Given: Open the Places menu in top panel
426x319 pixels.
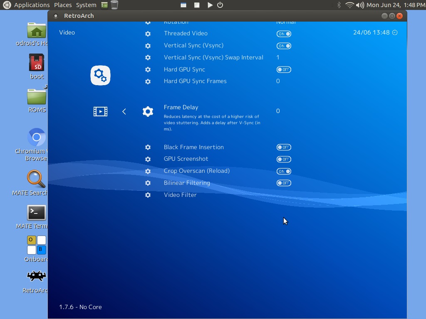Looking at the screenshot, I should pos(63,5).
